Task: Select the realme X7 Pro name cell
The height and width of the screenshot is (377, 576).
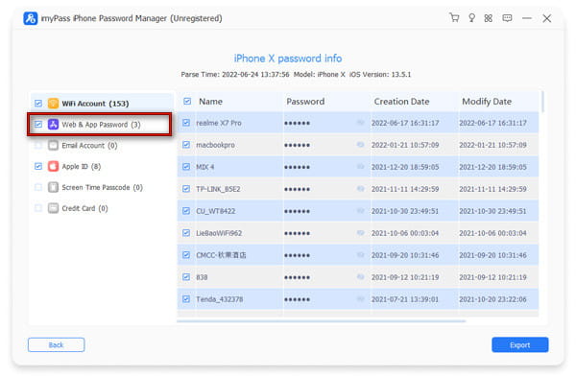Action: (x=219, y=123)
